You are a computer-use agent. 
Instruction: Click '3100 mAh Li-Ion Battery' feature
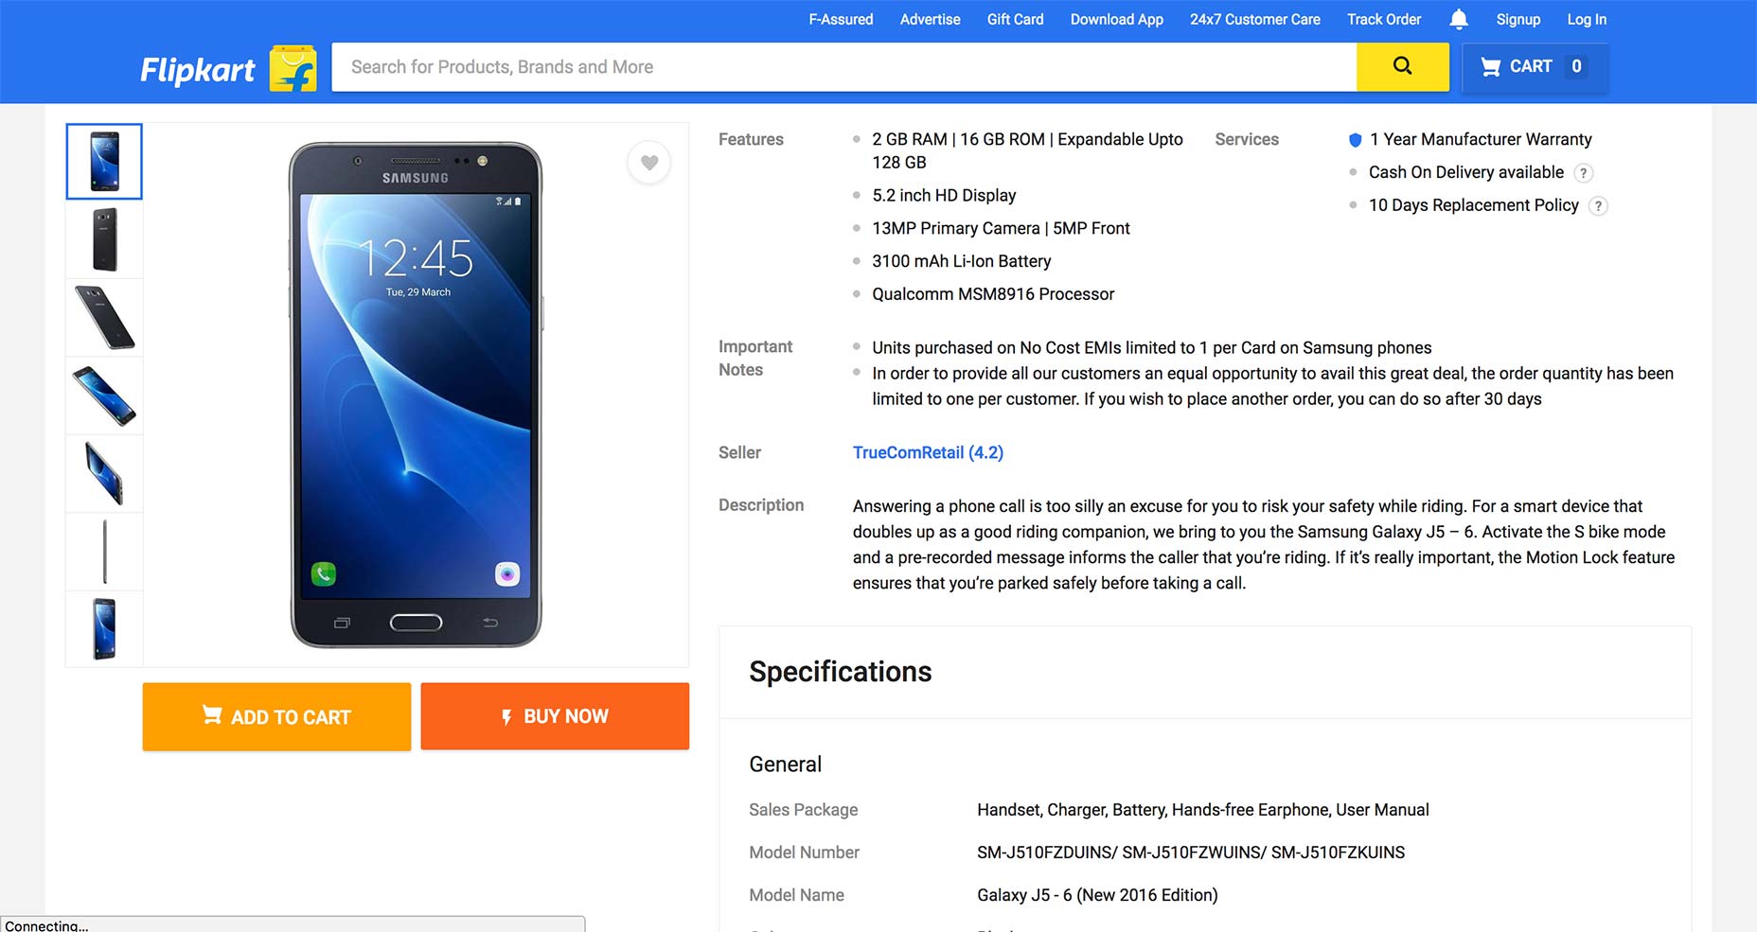pos(961,261)
